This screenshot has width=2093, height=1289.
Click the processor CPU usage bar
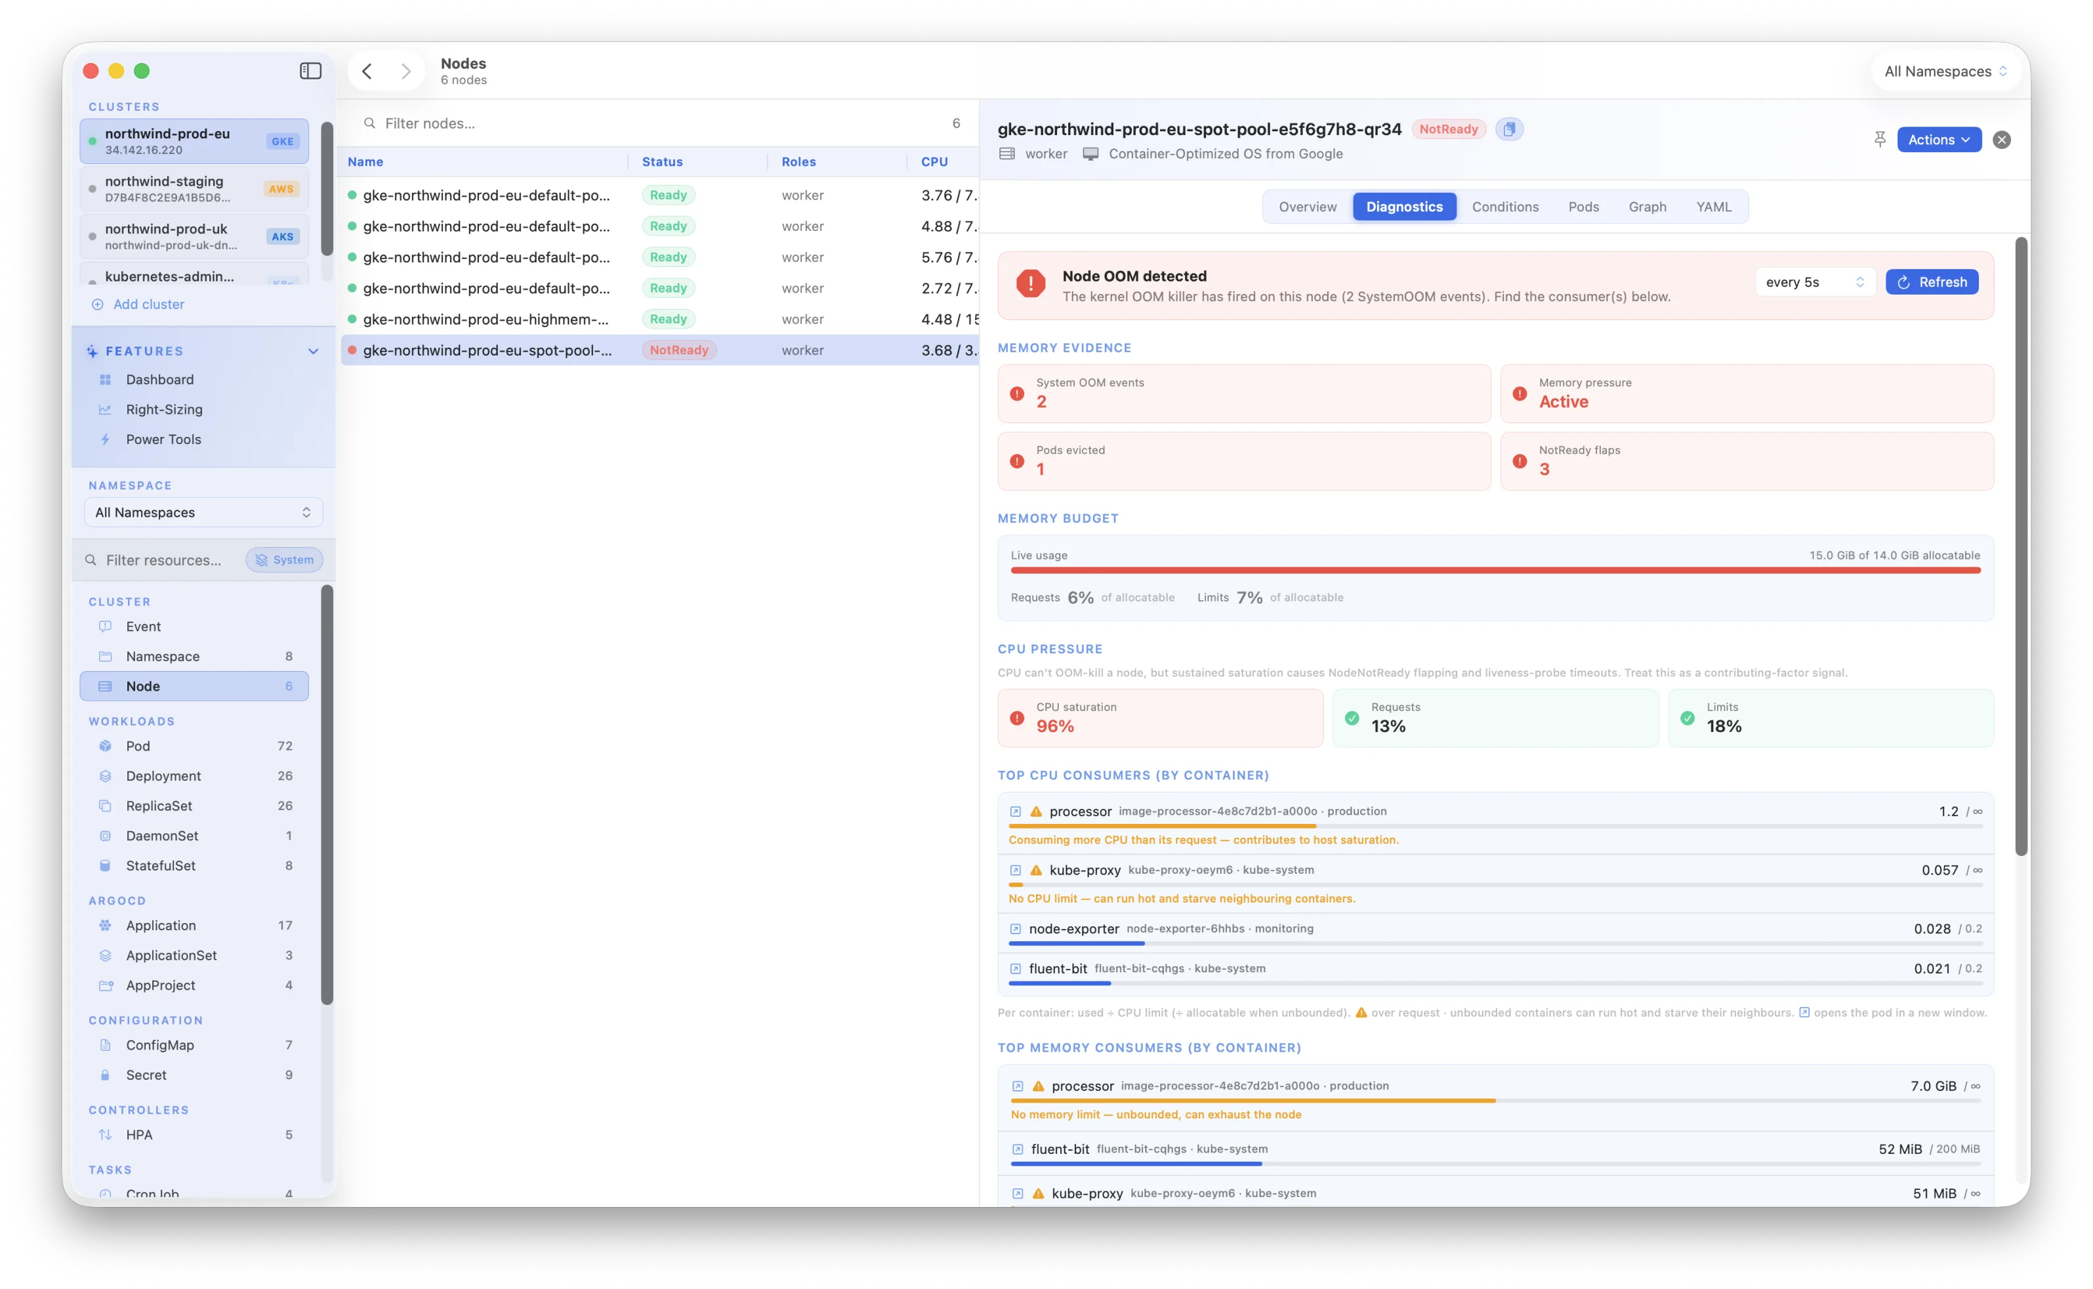1495,826
